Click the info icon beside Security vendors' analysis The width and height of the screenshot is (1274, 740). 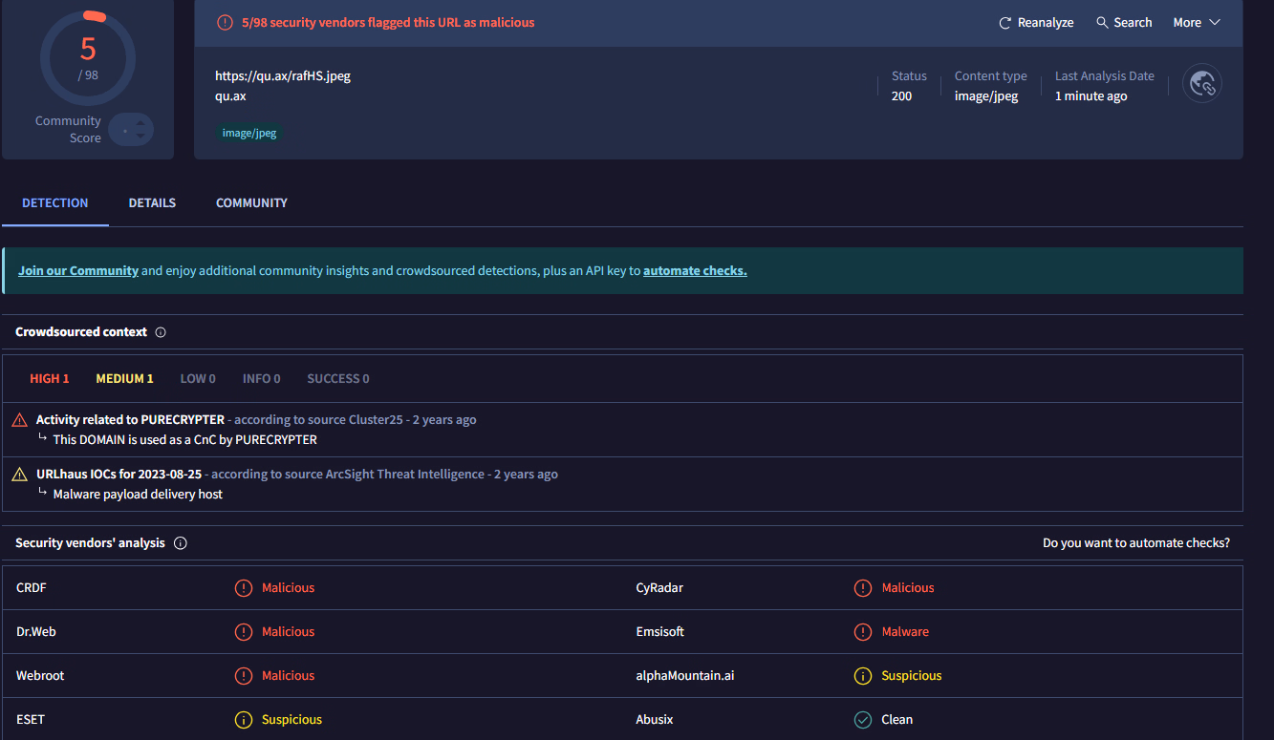[x=181, y=543]
